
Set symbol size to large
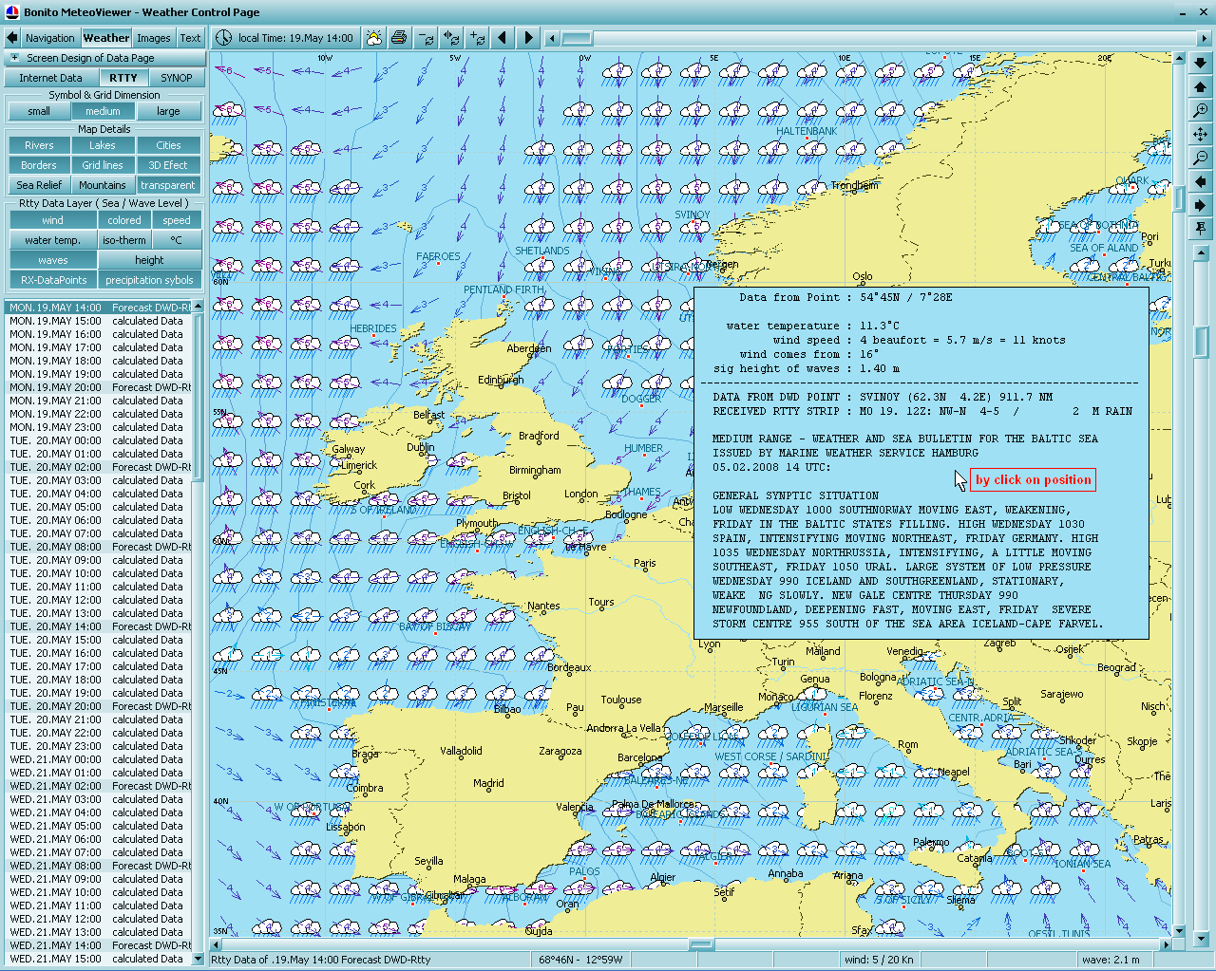pos(168,111)
